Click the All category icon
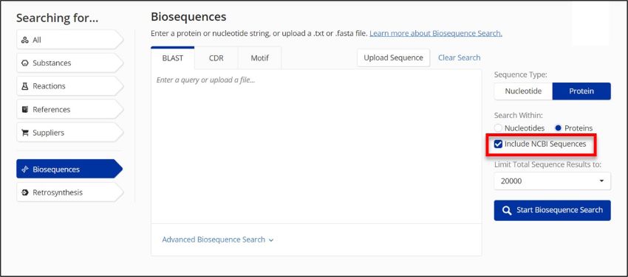This screenshot has width=628, height=277. pos(25,40)
